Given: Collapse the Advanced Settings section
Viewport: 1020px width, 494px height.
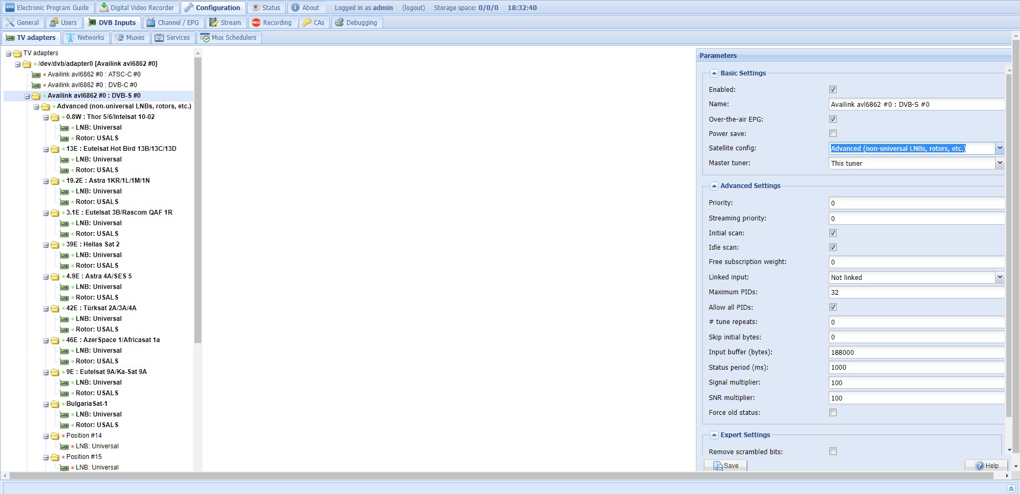Looking at the screenshot, I should point(714,186).
